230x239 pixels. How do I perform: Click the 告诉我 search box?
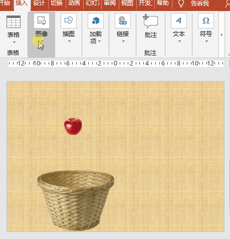pos(200,3)
